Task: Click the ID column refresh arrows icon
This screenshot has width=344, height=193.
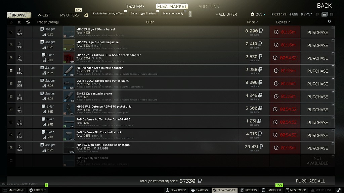Action: (28, 22)
